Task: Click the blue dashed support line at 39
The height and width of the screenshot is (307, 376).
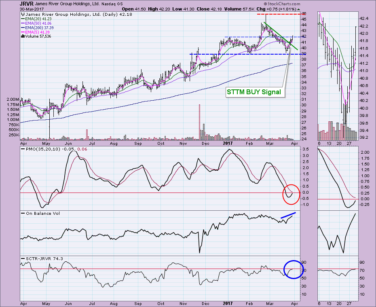Action: [243, 54]
